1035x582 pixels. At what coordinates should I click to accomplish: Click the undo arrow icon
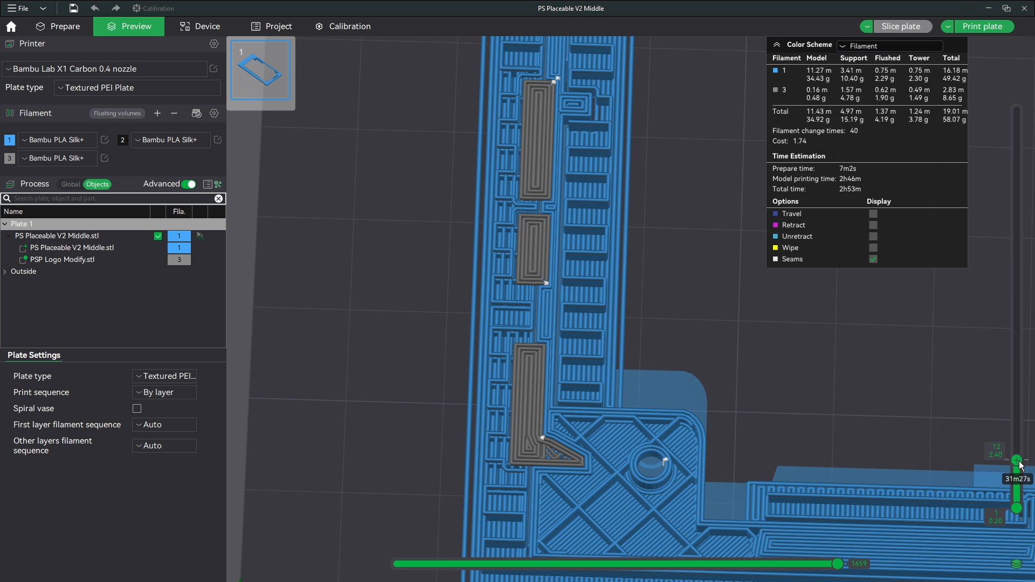(95, 8)
